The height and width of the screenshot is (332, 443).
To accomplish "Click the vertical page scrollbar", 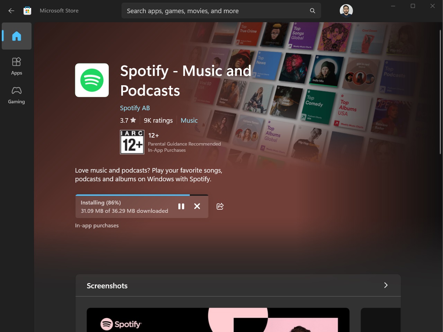I will click(440, 92).
